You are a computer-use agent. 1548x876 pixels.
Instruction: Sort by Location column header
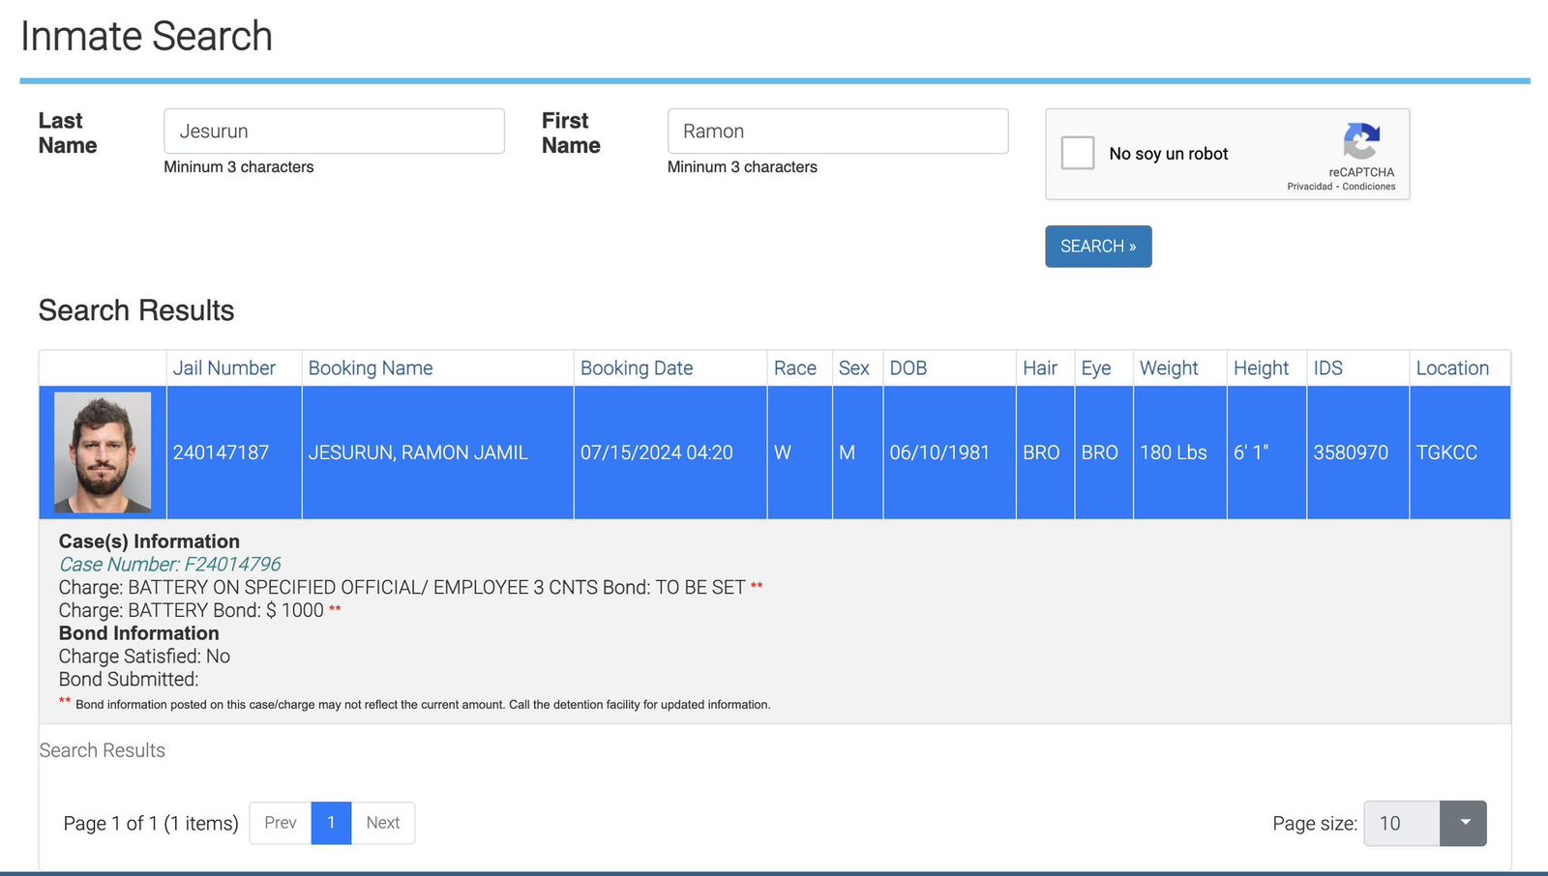coord(1452,368)
